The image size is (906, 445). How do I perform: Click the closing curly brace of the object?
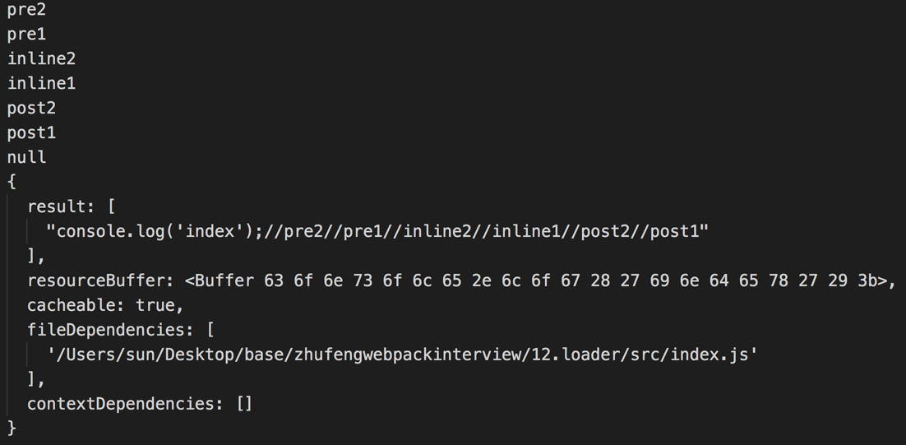[x=12, y=428]
